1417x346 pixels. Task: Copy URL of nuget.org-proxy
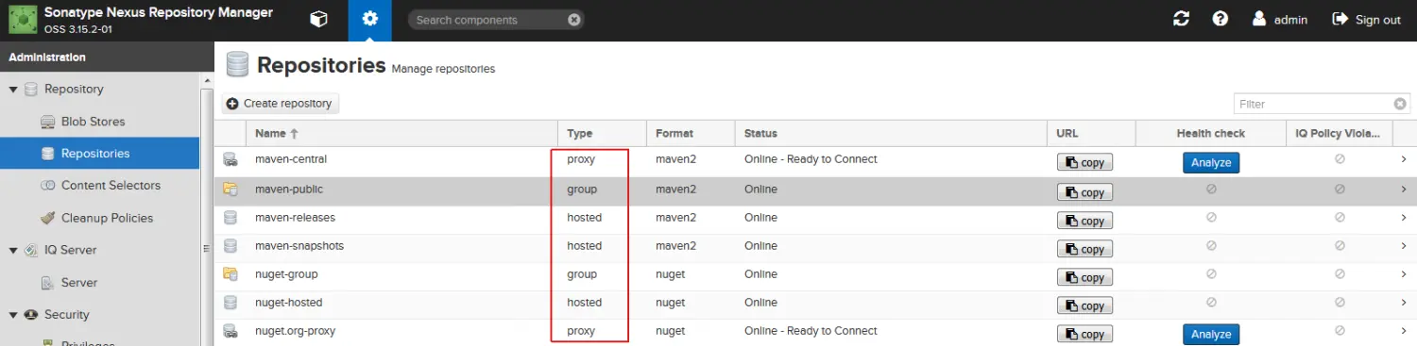coord(1084,334)
